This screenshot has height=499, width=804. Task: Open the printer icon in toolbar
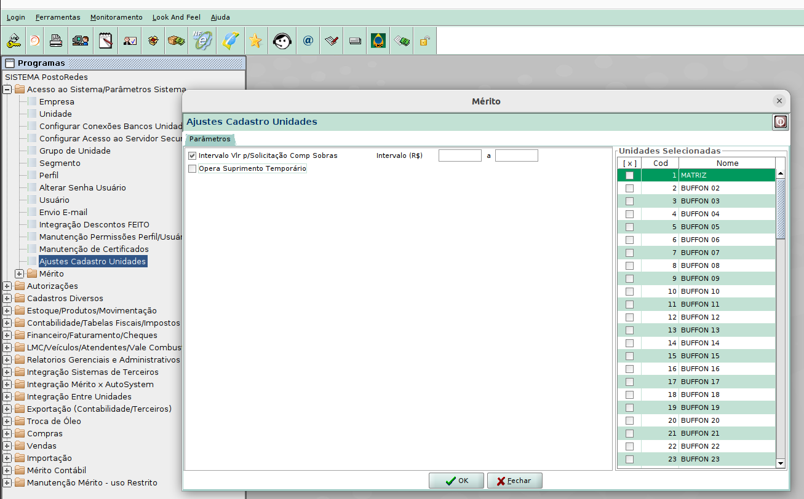pyautogui.click(x=56, y=41)
